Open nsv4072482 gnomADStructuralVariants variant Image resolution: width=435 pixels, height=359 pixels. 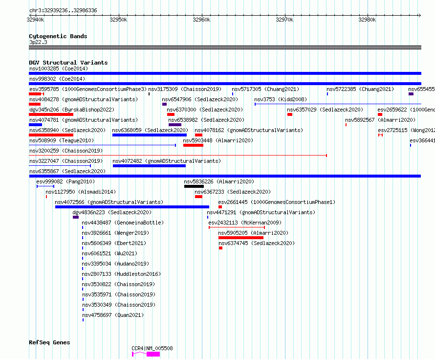(167, 161)
